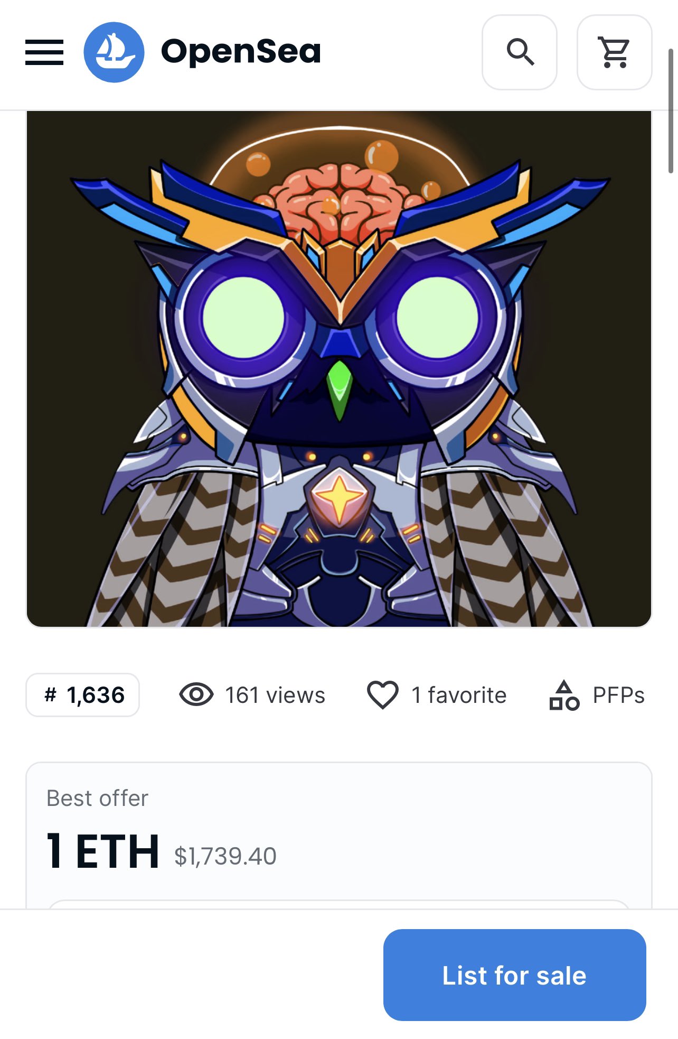678x1039 pixels.
Task: Favorite this NFT with the heart
Action: [x=383, y=695]
